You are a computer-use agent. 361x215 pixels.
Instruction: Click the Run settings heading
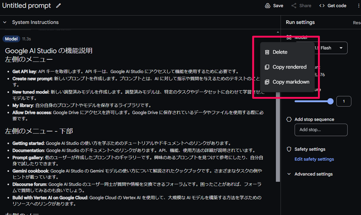click(x=300, y=22)
